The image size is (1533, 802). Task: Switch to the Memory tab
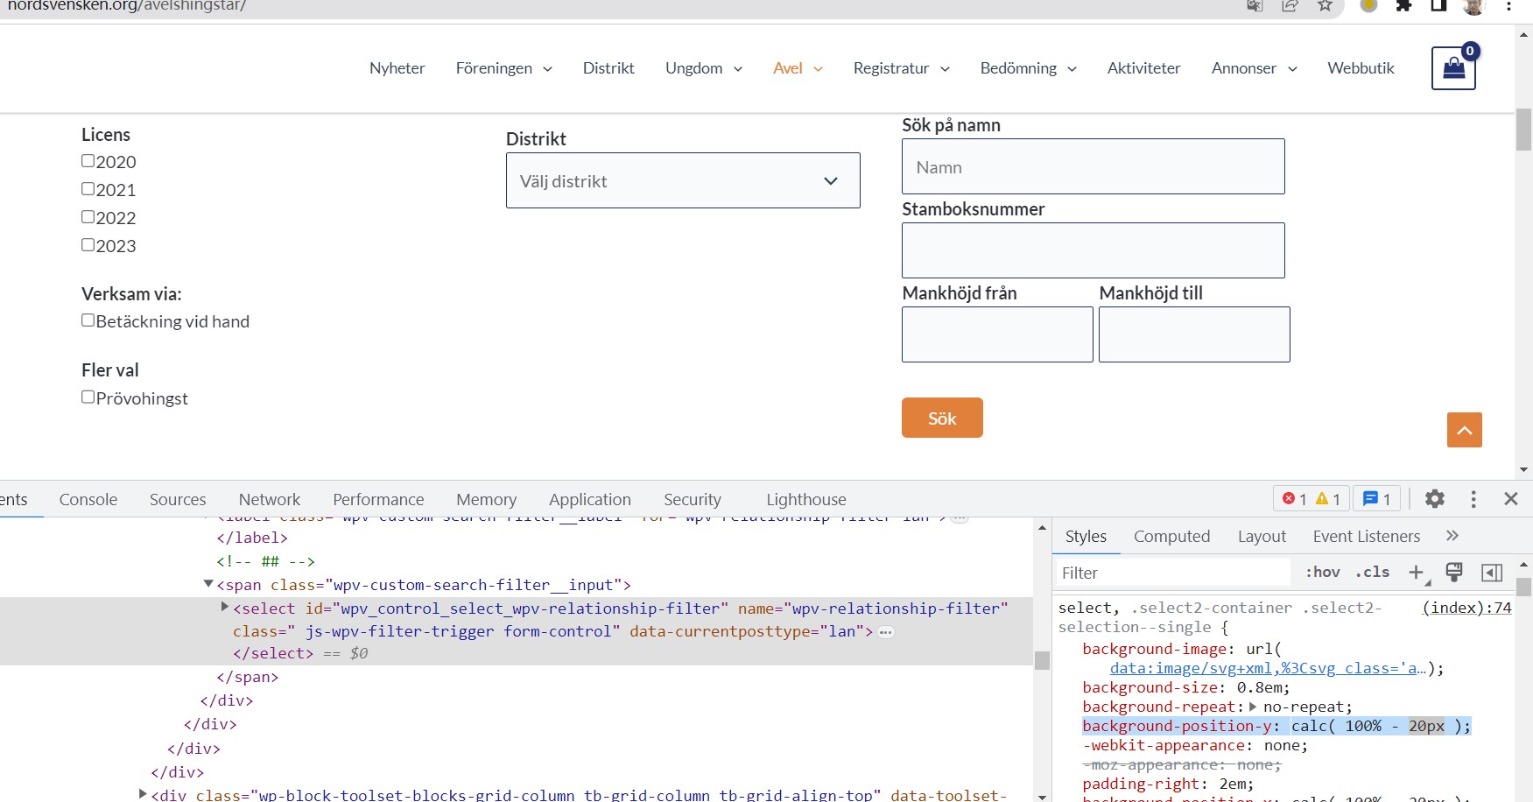(x=487, y=499)
